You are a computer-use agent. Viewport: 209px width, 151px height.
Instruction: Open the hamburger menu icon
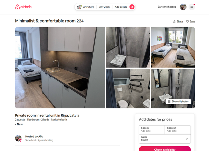191,7
